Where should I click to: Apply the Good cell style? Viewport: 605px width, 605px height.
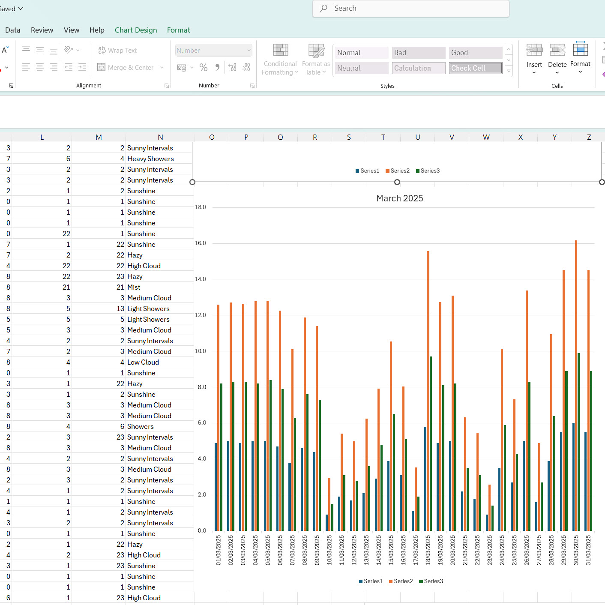(475, 53)
